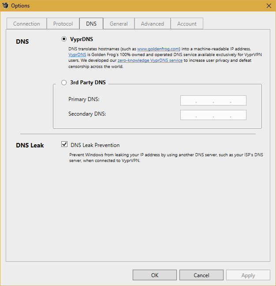
Task: Click the 3rd Party DNS label text
Action: (88, 83)
